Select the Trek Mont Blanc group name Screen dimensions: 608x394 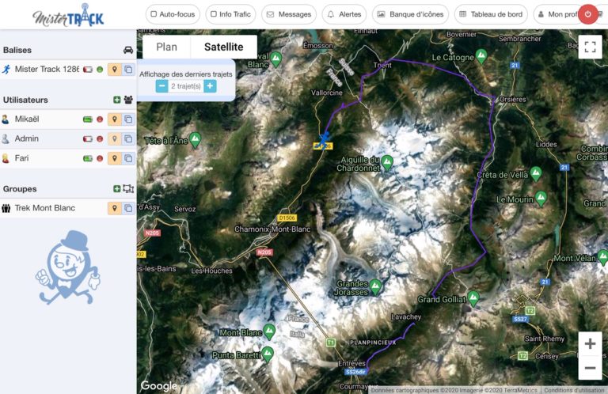[x=45, y=208]
